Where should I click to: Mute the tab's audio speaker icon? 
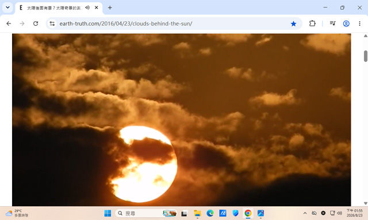(x=87, y=7)
